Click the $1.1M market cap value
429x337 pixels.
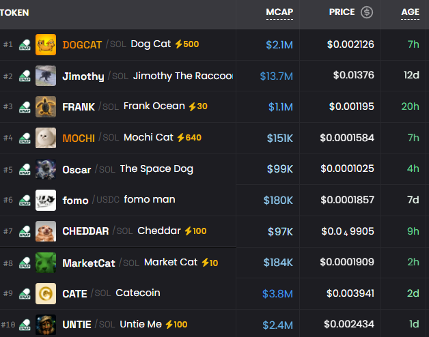point(281,107)
